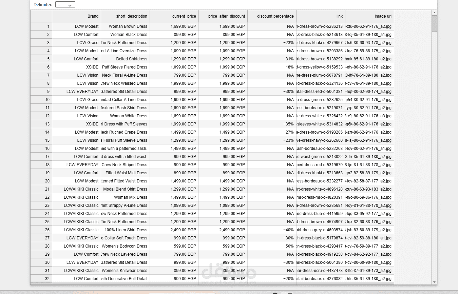Viewport: 458px width, 294px height.
Task: Select the −50% discount cell
Action: pos(272,246)
